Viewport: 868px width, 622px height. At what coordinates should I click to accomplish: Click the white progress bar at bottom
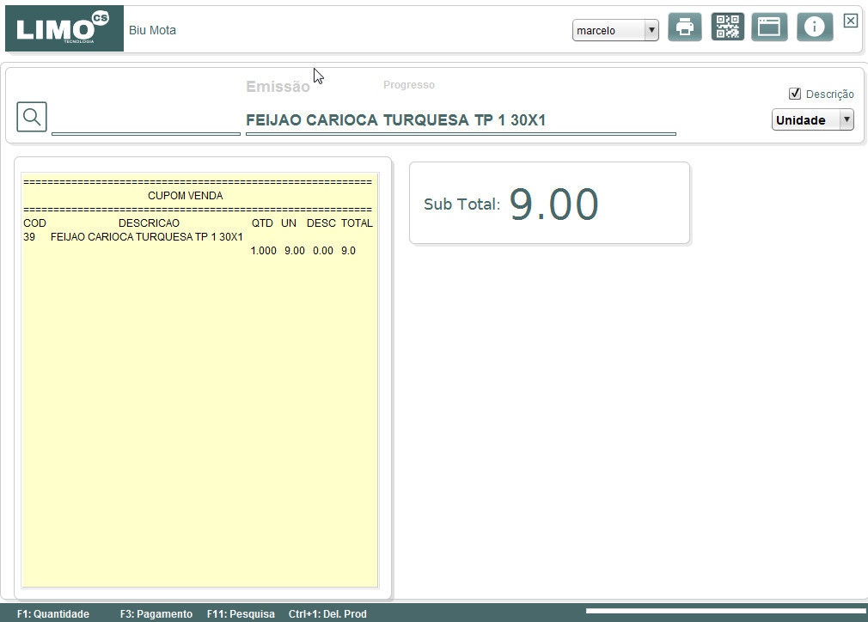click(x=725, y=611)
